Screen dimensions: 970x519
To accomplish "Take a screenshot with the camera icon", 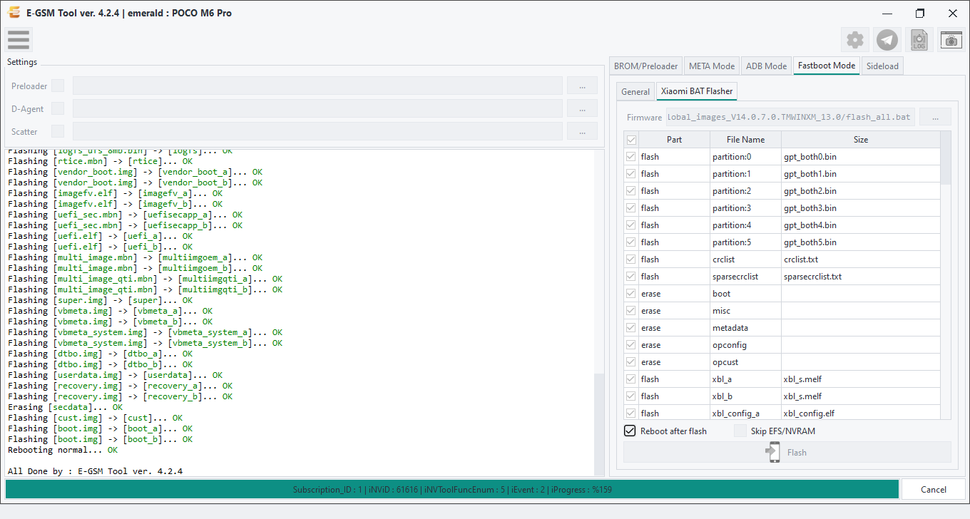I will click(x=951, y=40).
